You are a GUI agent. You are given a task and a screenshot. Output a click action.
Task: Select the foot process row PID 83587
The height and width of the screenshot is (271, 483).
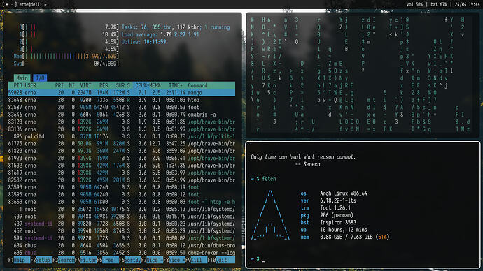(x=122, y=108)
